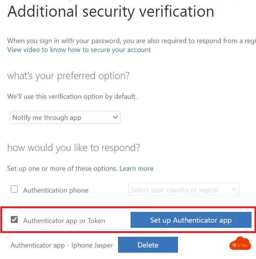Click the 'Set up one or more of these options' text

63,168
